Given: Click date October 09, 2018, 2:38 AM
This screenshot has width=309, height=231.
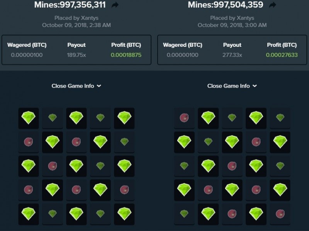Looking at the screenshot, I should 76,25.
